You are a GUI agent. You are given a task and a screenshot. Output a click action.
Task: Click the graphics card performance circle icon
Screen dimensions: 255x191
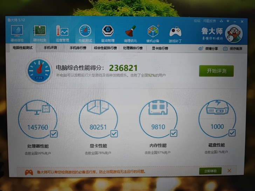(x=98, y=119)
